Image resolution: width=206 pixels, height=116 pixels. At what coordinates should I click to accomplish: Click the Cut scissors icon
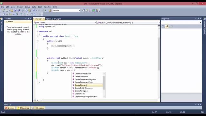[x=23, y=11]
